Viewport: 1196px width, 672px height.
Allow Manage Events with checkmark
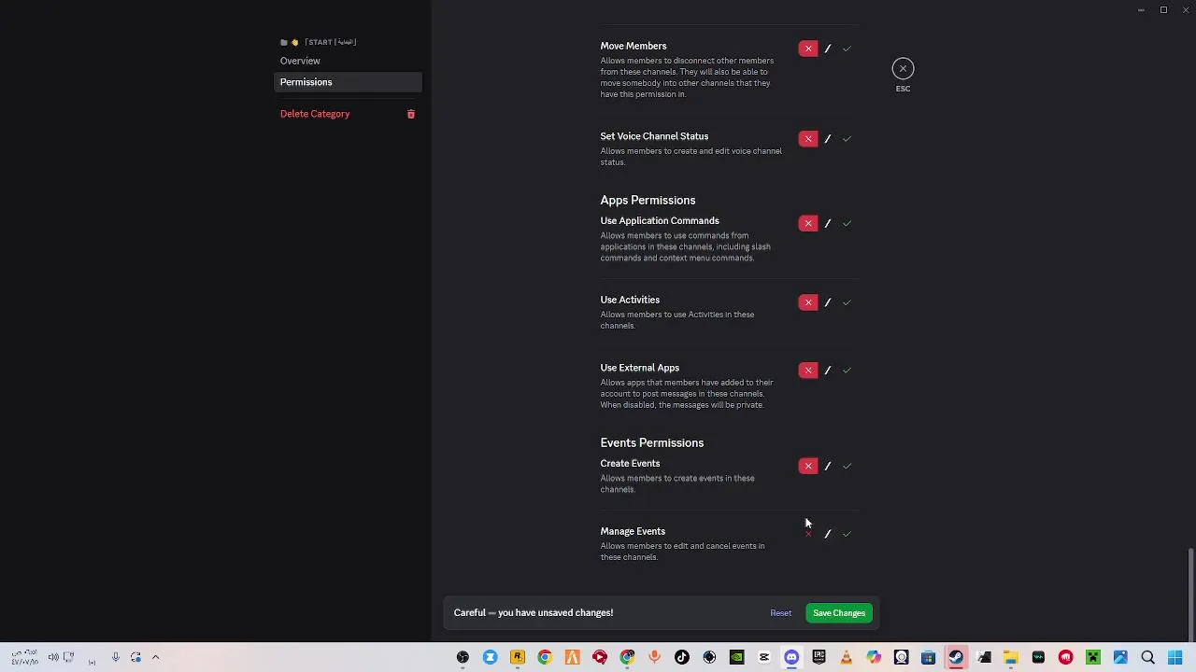[847, 534]
